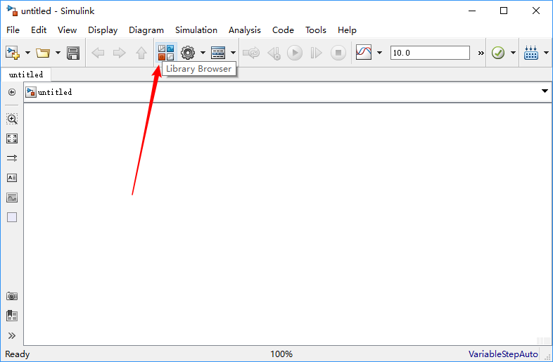Click the Forward navigation arrow
The image size is (553, 362).
coord(119,53)
